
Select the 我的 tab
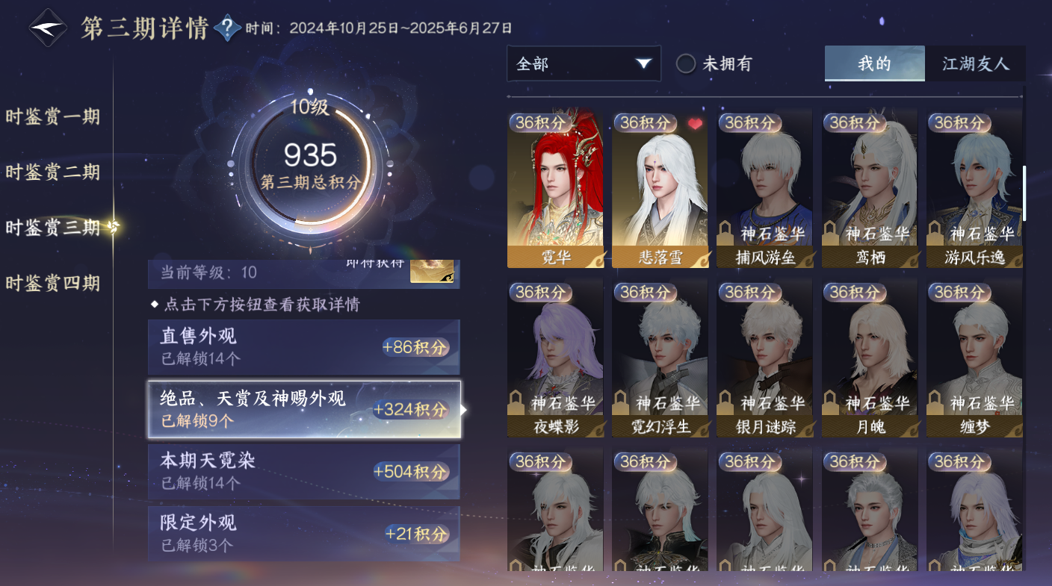coord(875,63)
